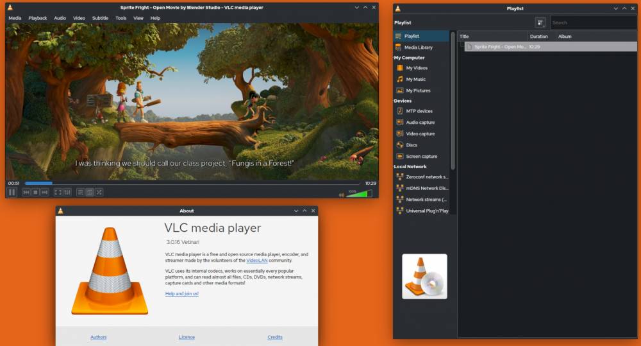Select Video capture device
Screen dimensions: 641x346
click(x=421, y=134)
